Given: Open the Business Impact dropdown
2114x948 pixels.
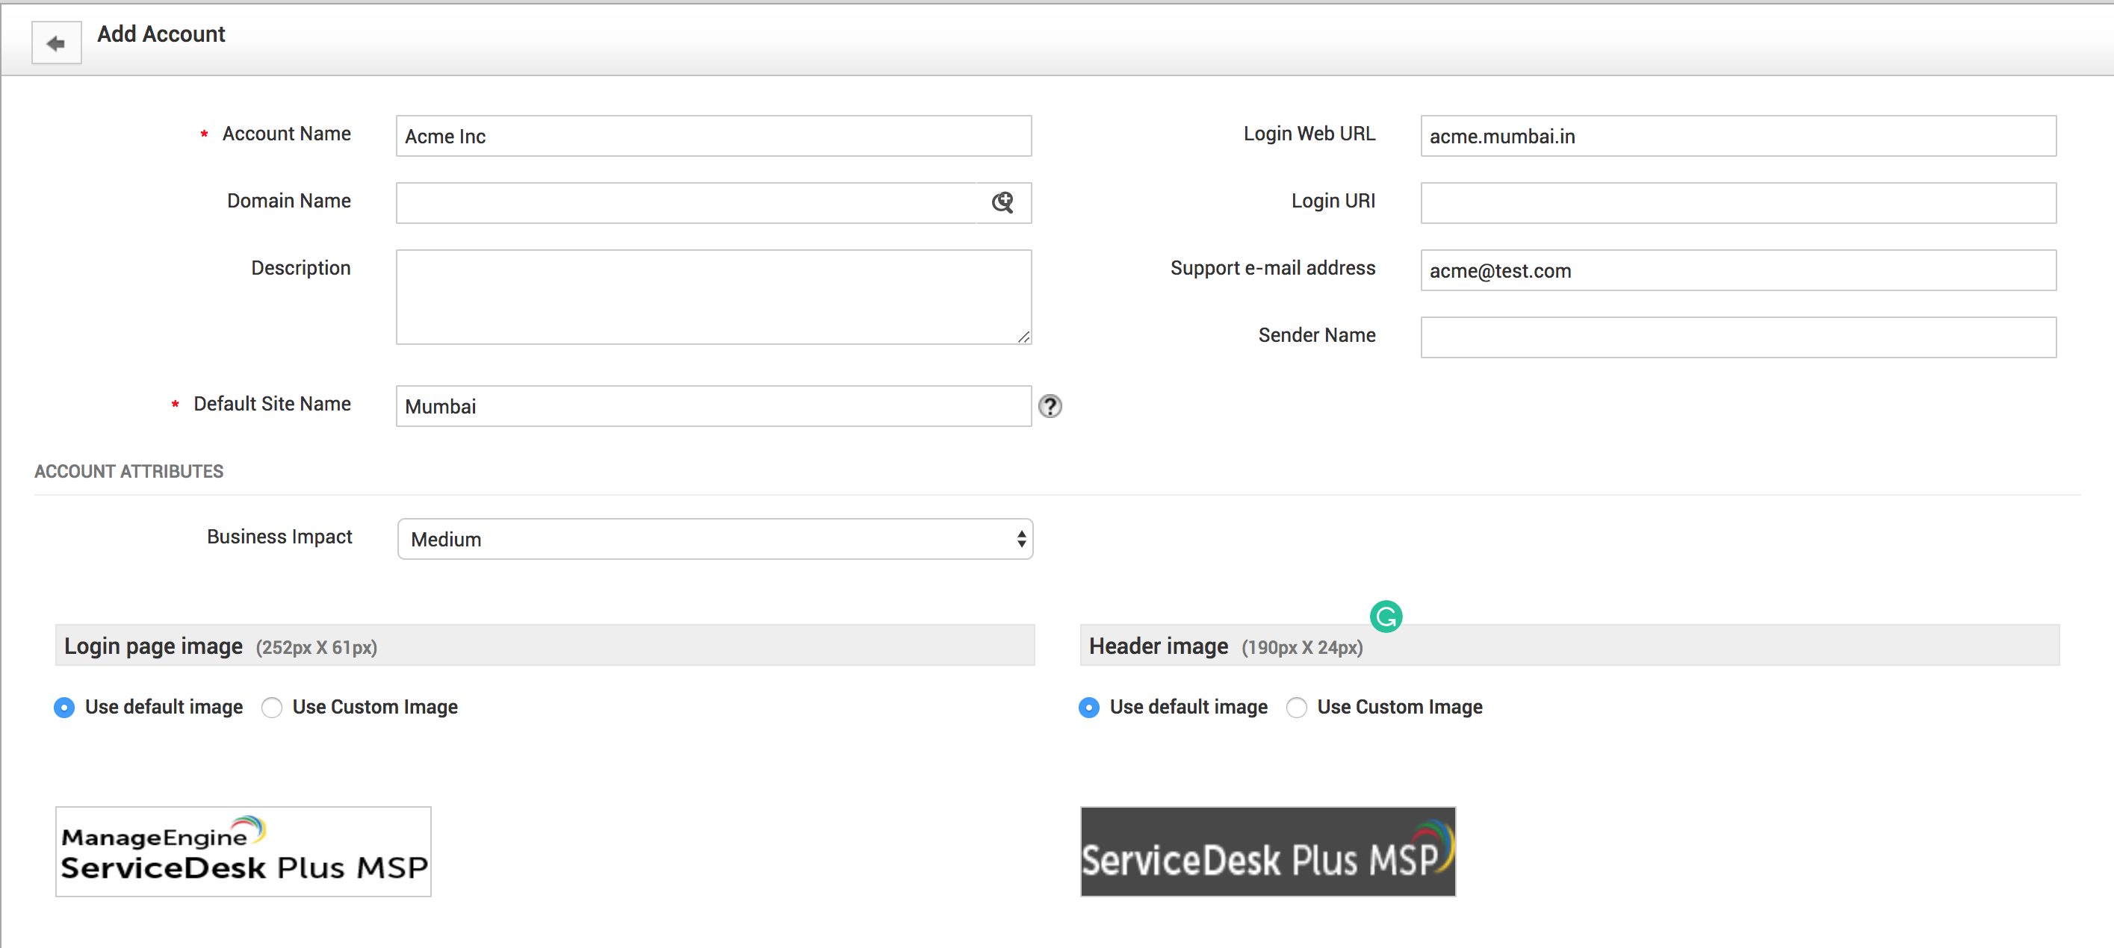Looking at the screenshot, I should coord(714,539).
